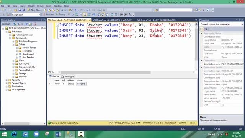Open the Window menu
245x138 pixels.
57,6
